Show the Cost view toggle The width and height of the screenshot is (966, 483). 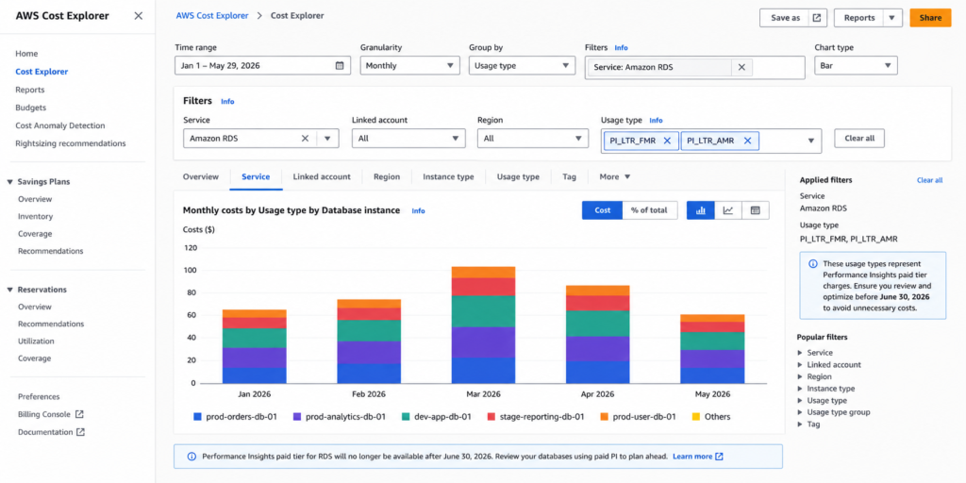pyautogui.click(x=603, y=210)
